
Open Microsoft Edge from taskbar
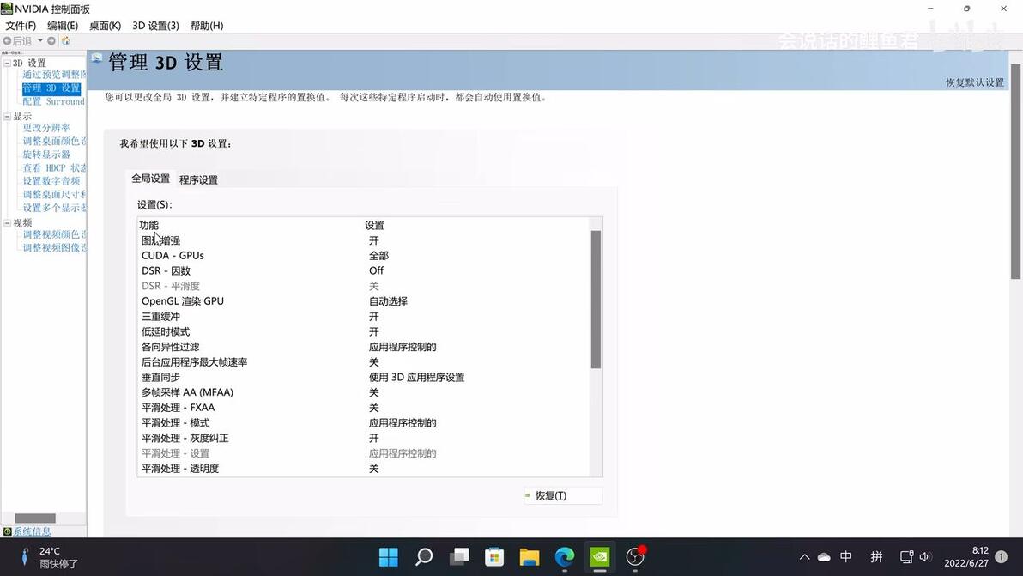565,556
